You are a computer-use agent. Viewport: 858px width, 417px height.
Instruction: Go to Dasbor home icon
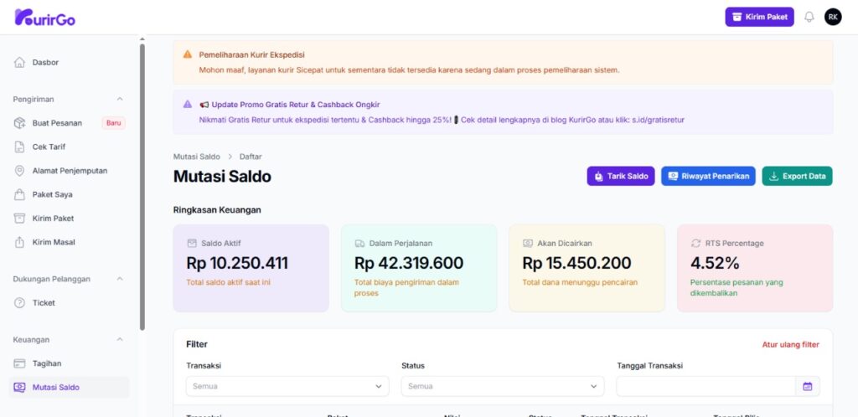[x=19, y=62]
